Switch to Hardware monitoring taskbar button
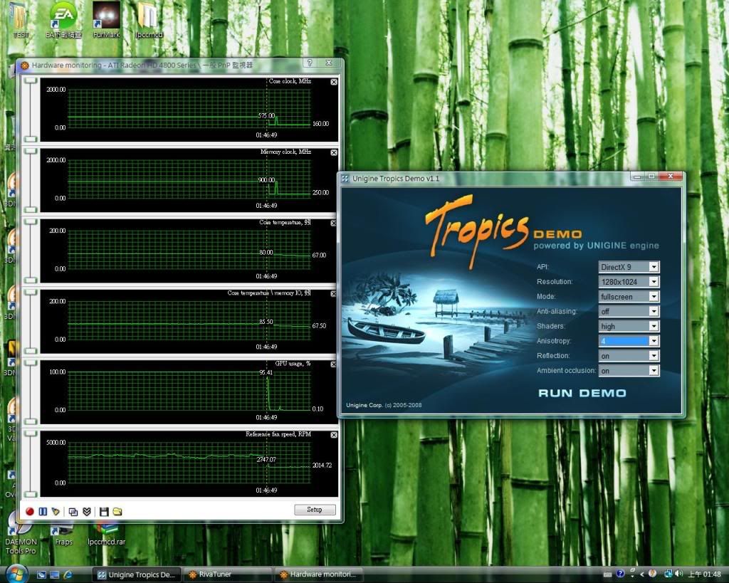 pos(319,575)
